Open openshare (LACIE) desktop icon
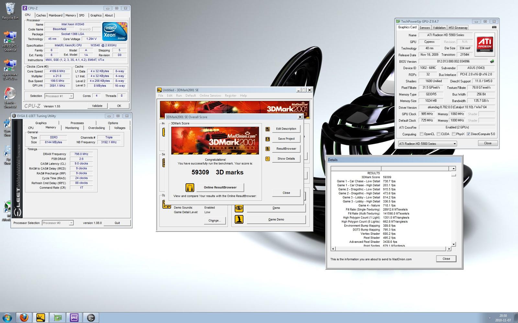 pos(10,69)
